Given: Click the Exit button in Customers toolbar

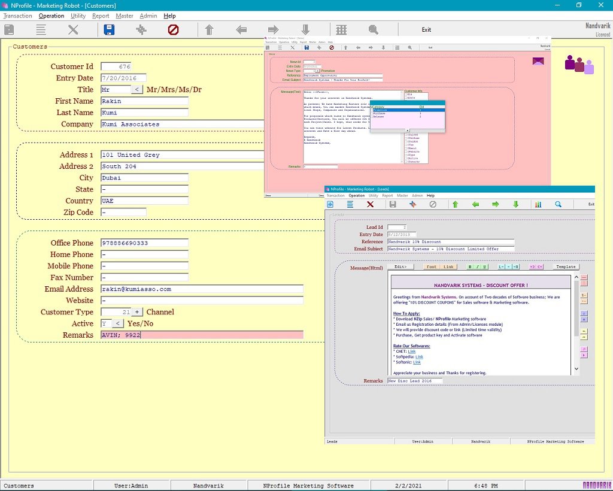Looking at the screenshot, I should coord(426,30).
